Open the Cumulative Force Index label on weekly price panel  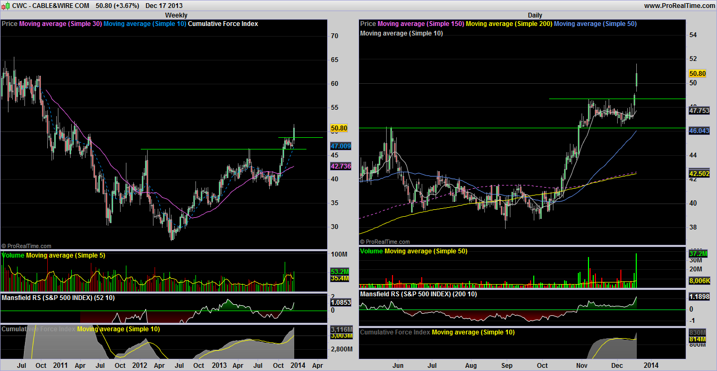click(223, 24)
